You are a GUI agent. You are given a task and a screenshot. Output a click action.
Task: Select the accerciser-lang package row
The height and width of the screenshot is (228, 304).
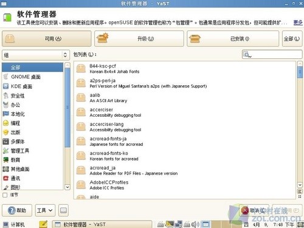click(185, 127)
